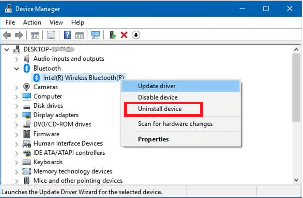303x198 pixels.
Task: Click the Computer monitor icon
Action: point(26,96)
